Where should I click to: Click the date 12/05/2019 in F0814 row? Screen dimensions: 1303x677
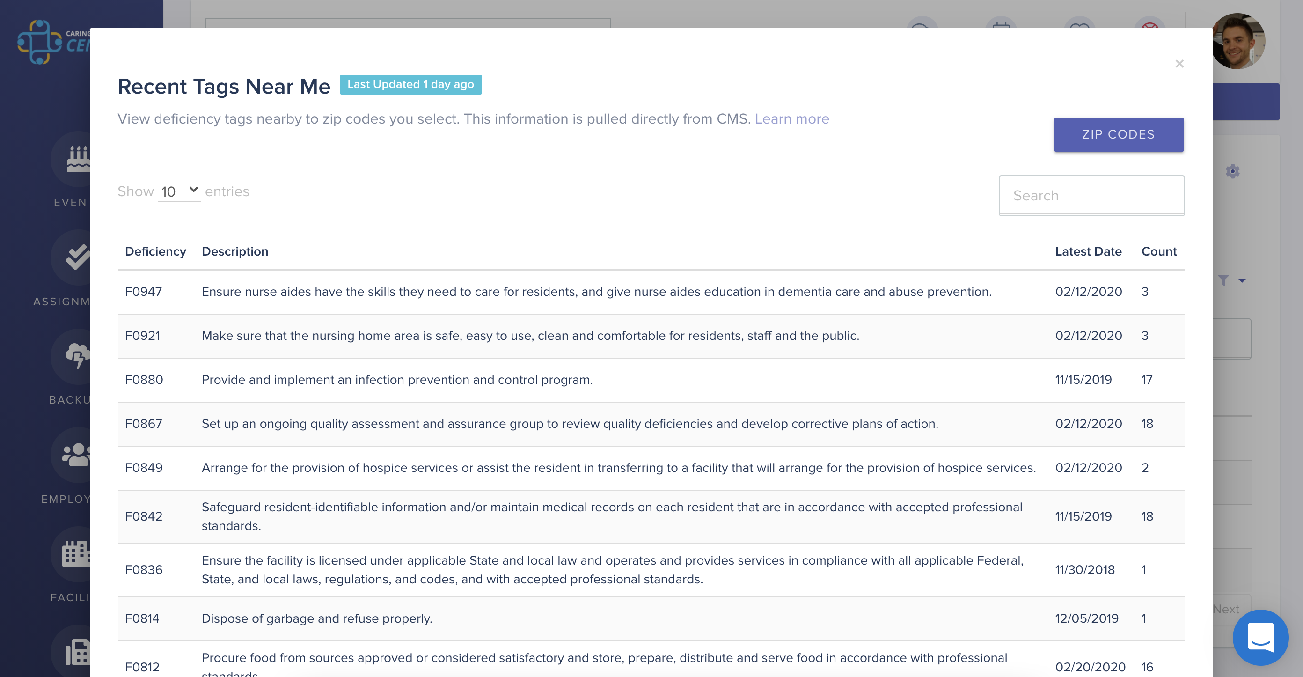[1086, 619]
